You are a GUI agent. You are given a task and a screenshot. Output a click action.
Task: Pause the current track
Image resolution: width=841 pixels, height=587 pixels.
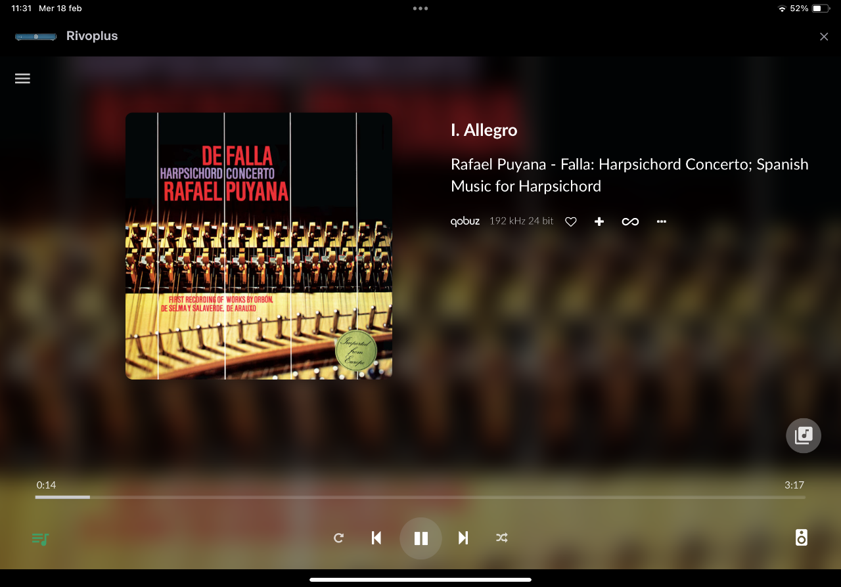[x=420, y=538]
